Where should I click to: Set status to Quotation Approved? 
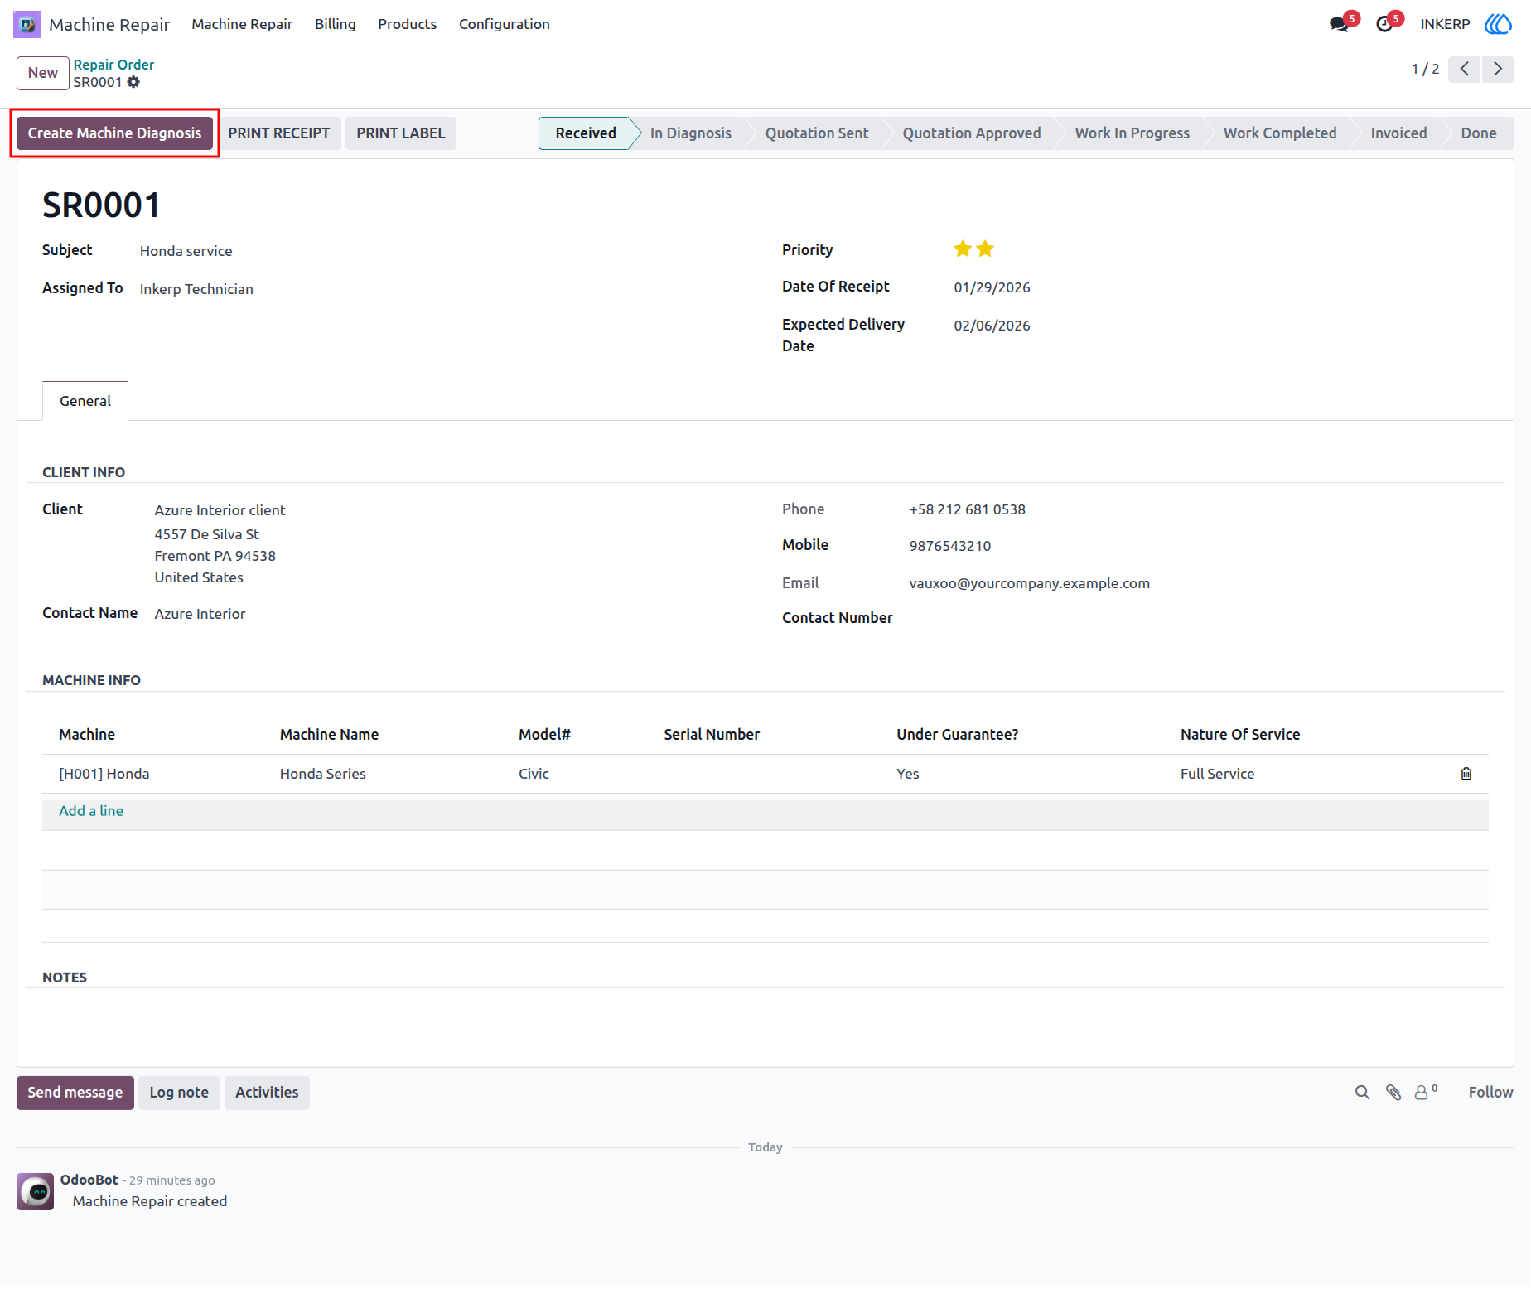(972, 133)
